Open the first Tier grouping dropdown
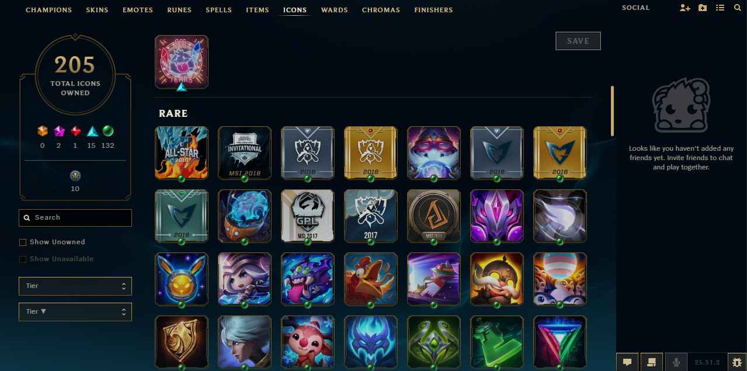Image resolution: width=747 pixels, height=371 pixels. click(75, 286)
